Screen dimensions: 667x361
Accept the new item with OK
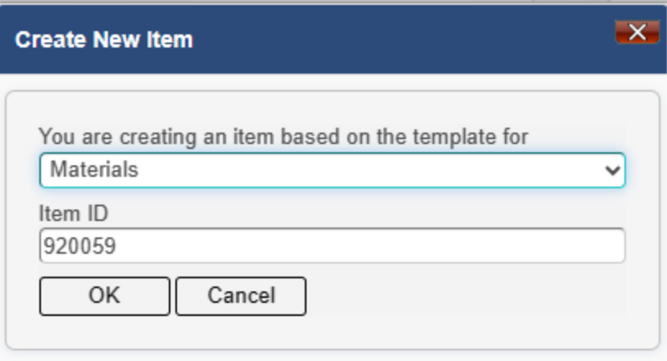[x=105, y=296]
